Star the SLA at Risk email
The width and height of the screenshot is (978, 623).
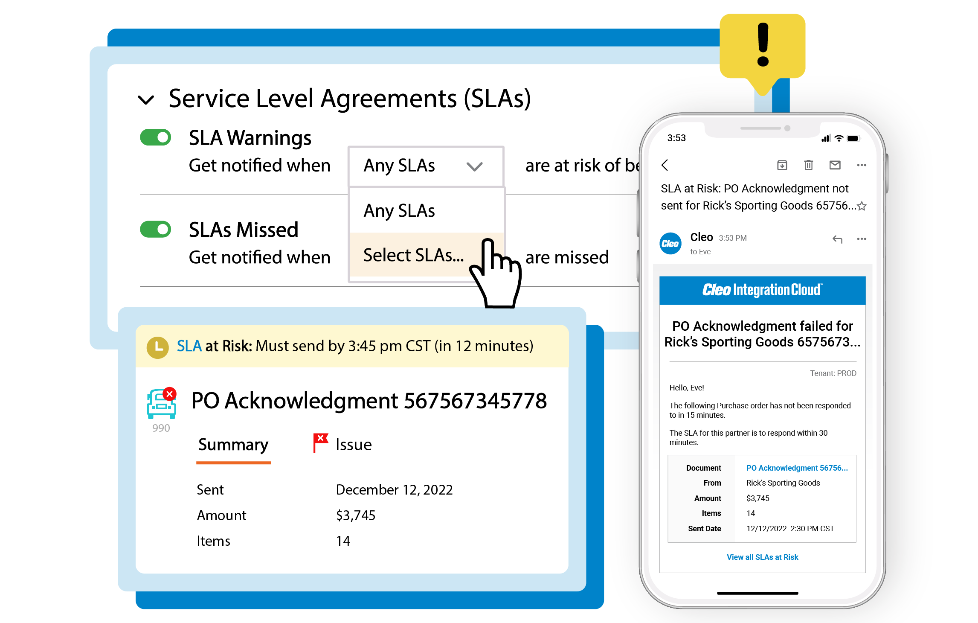click(862, 206)
